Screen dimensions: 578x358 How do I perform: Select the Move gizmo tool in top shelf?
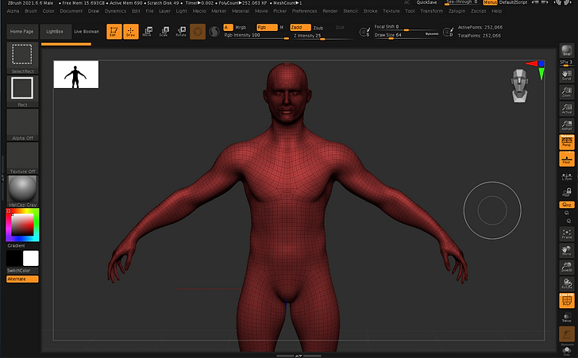(148, 31)
